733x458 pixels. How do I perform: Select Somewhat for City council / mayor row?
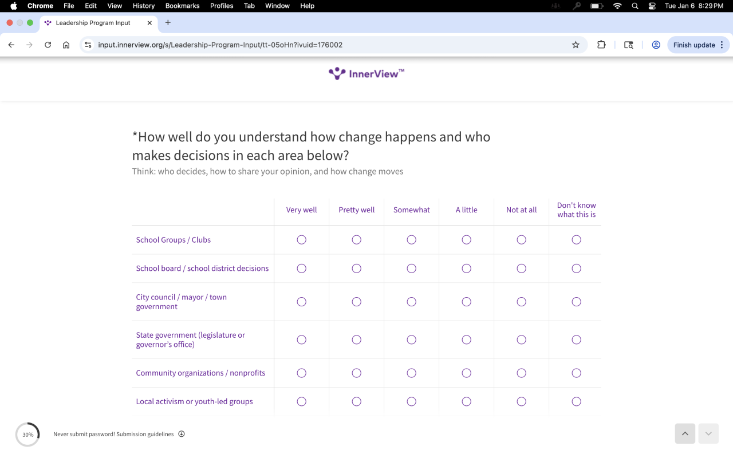click(412, 302)
